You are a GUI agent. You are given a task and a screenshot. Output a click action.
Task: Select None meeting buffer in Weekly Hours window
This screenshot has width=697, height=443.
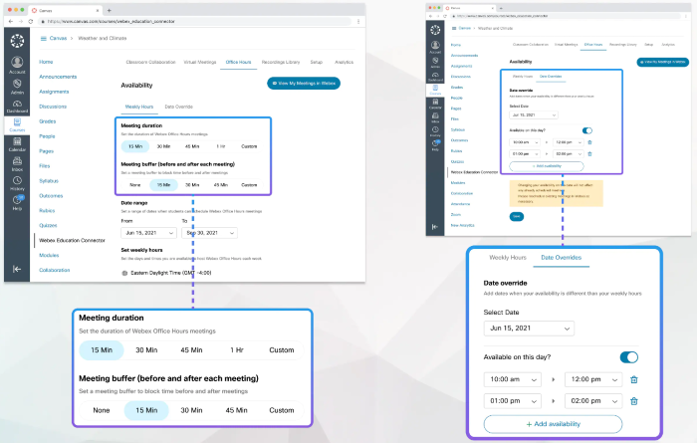coord(134,185)
